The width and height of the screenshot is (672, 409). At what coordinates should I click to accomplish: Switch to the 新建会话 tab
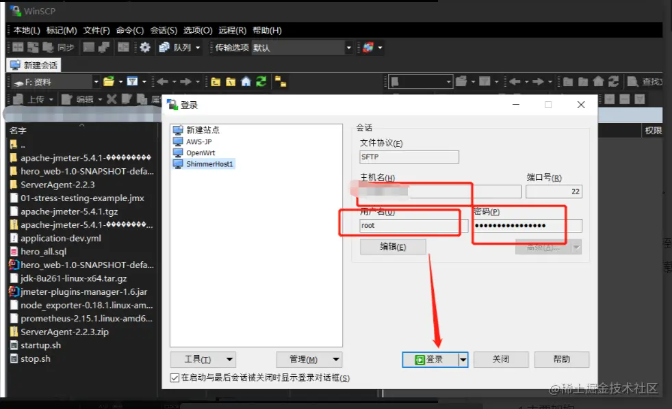(34, 65)
